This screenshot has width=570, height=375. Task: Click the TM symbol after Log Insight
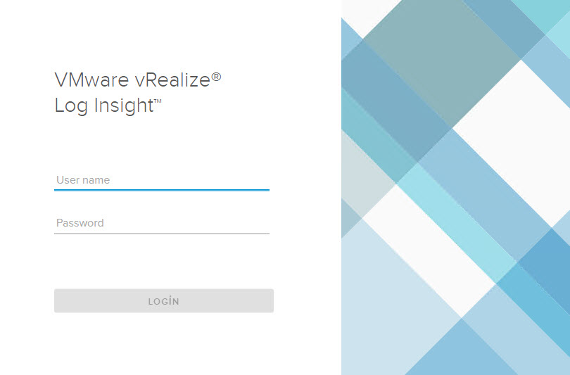coord(158,102)
